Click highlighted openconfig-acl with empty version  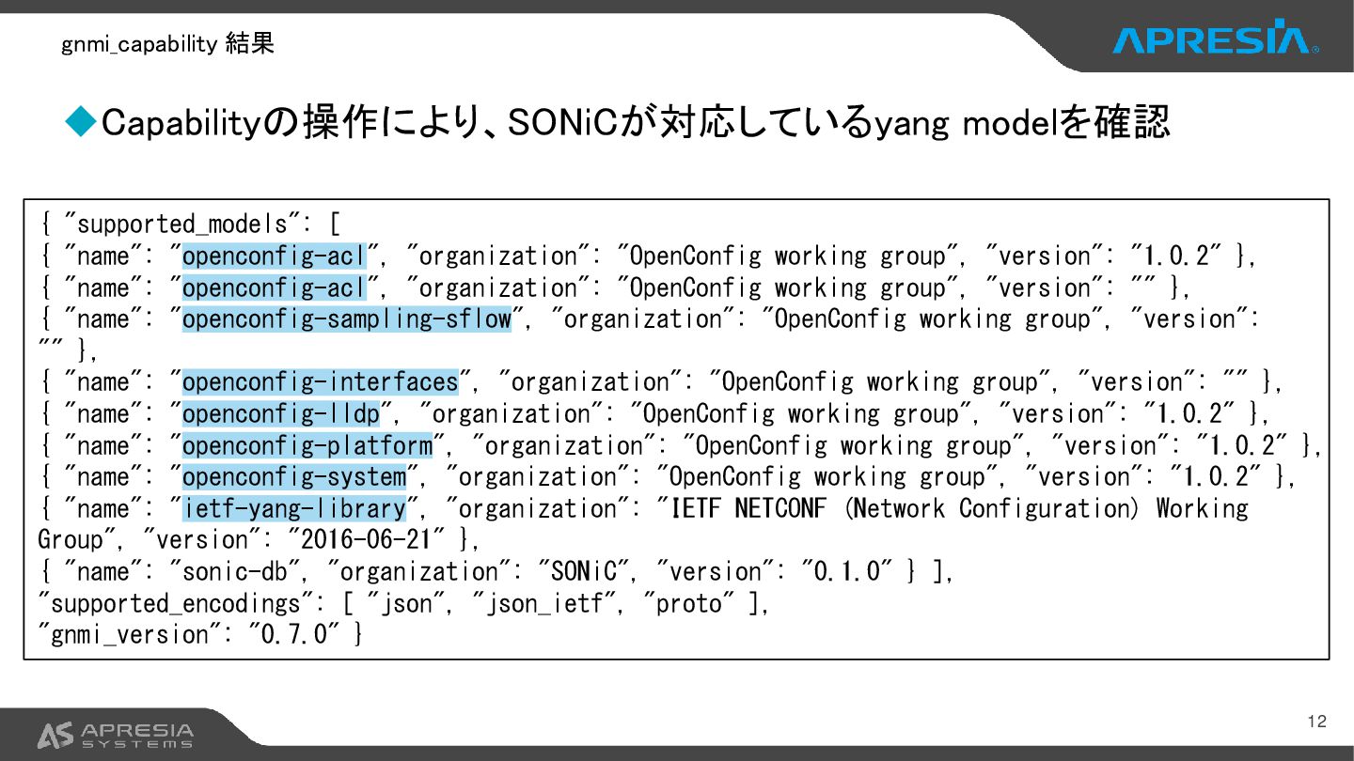(274, 287)
